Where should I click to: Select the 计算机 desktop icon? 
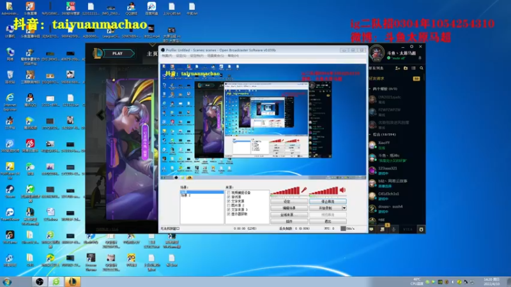pos(10,32)
